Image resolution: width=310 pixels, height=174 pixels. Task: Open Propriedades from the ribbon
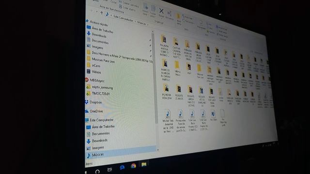pyautogui.click(x=201, y=23)
